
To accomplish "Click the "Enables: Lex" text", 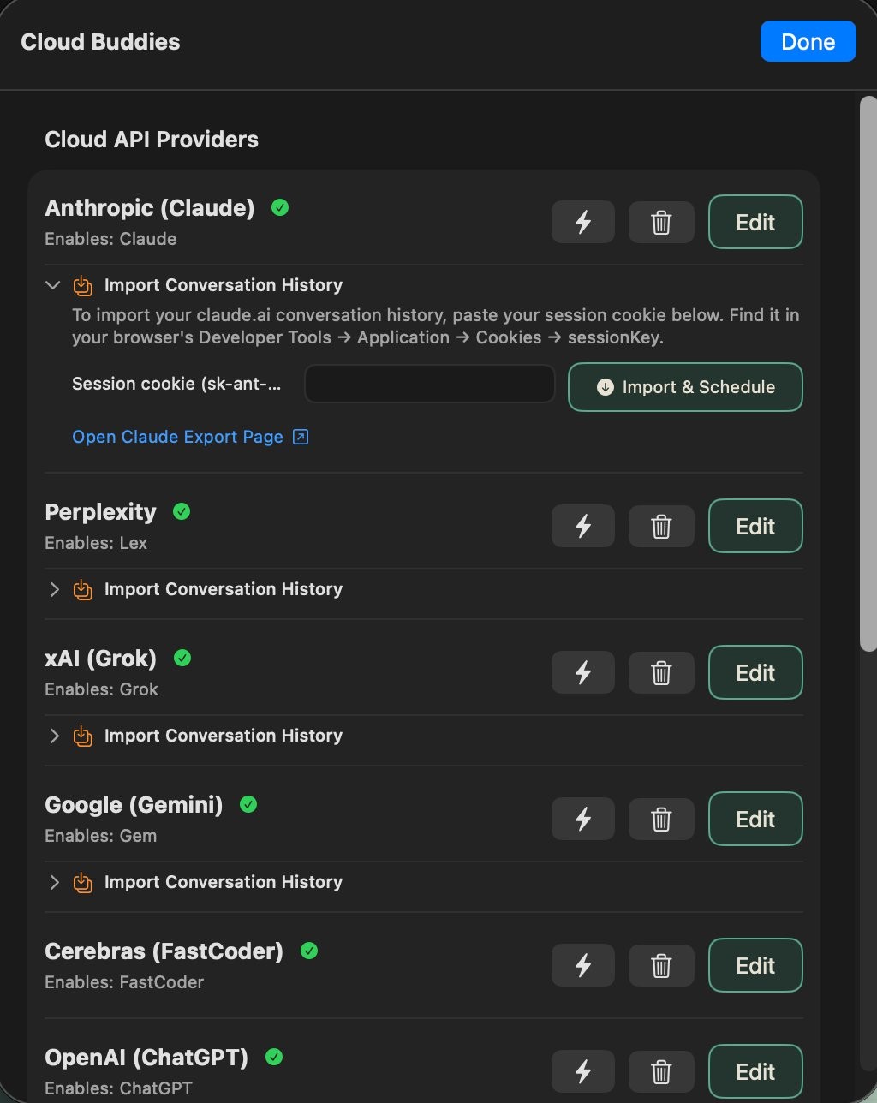I will (96, 543).
